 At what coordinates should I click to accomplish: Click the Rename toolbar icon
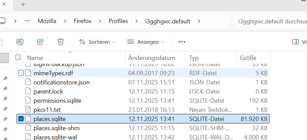coord(20,42)
